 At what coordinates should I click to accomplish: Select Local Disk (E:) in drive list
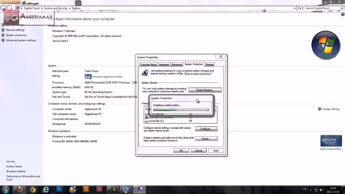[156, 121]
